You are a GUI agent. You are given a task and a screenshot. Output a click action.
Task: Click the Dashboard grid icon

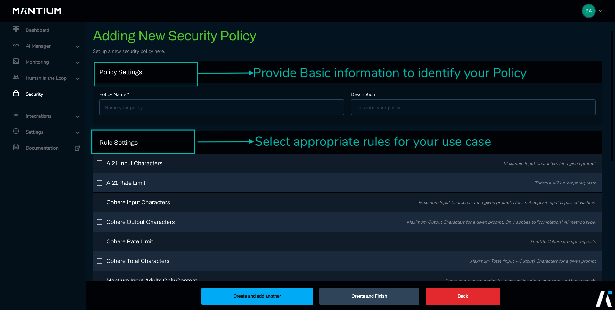tap(16, 29)
